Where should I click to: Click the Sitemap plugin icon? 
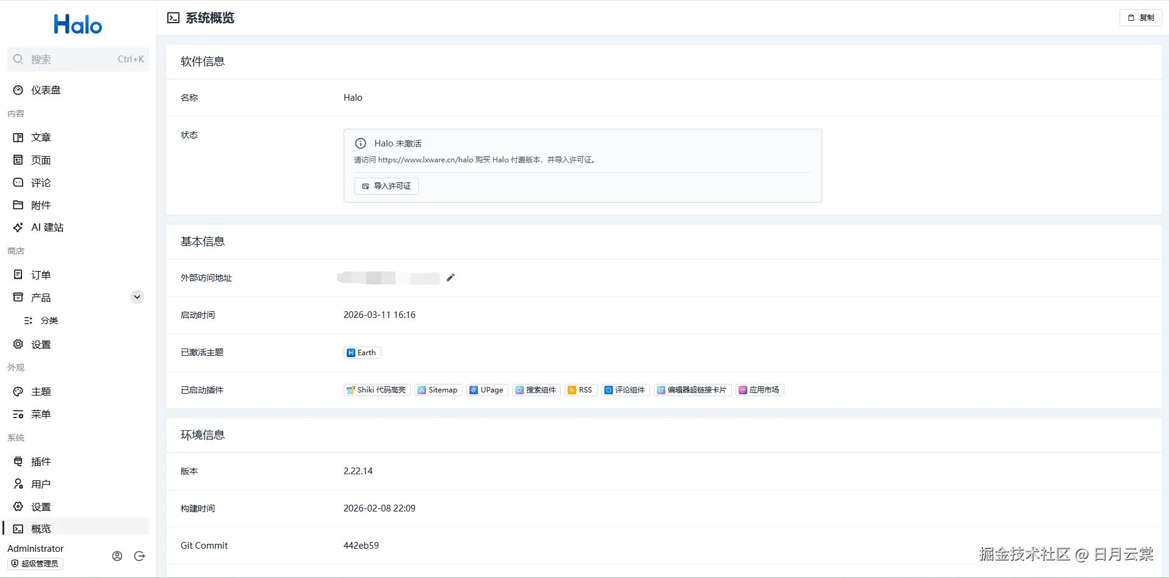tap(422, 390)
